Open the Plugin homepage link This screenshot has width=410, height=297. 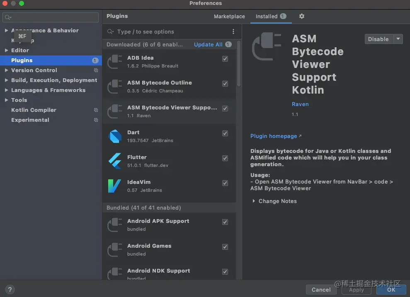point(274,136)
